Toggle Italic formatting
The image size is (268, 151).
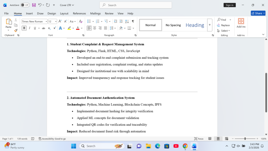coord(30,28)
